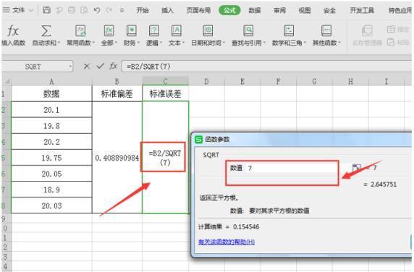414x272 pixels.
Task: Open the Other Functions icon
Action: click(x=326, y=31)
